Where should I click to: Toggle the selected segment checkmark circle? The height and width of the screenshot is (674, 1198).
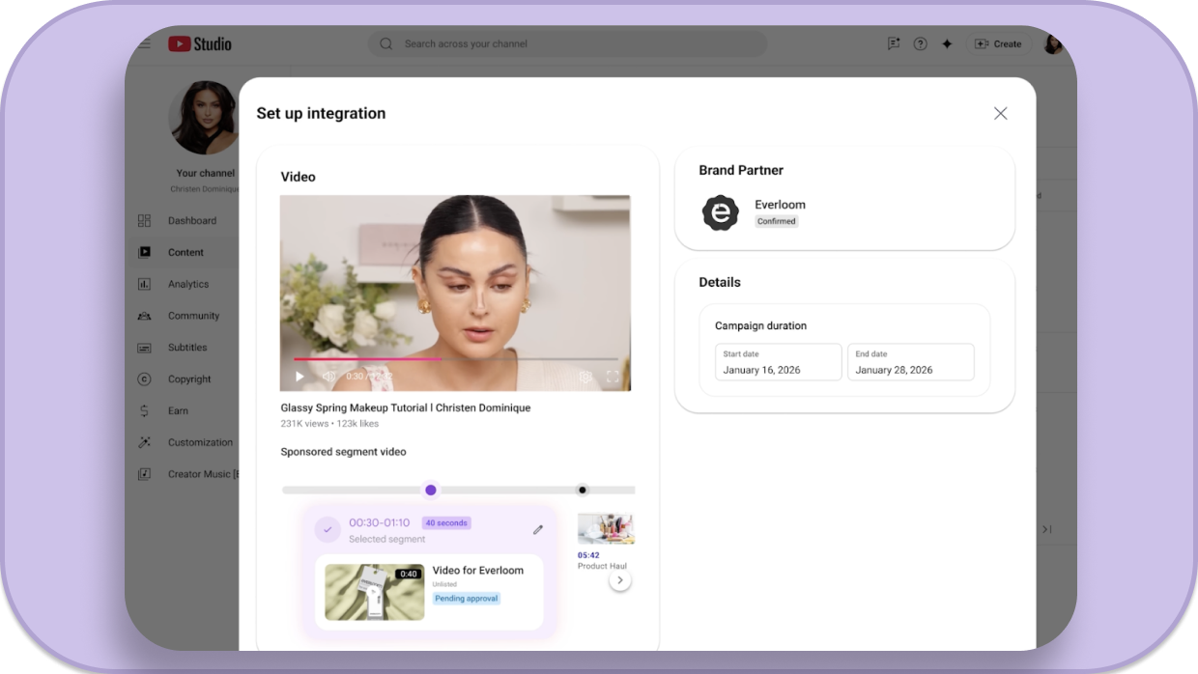pos(328,529)
